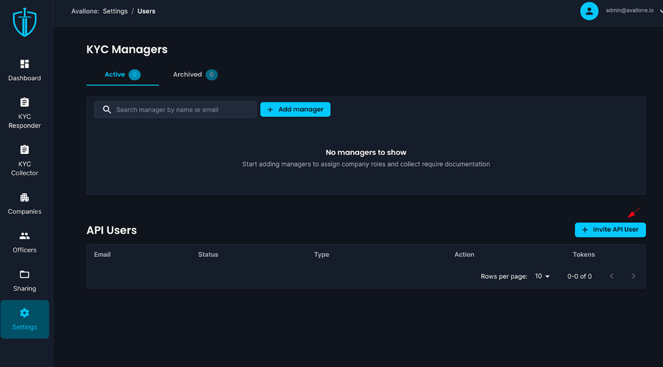Screen dimensions: 663x367
Task: Click the search magnifier icon
Action: 107,109
